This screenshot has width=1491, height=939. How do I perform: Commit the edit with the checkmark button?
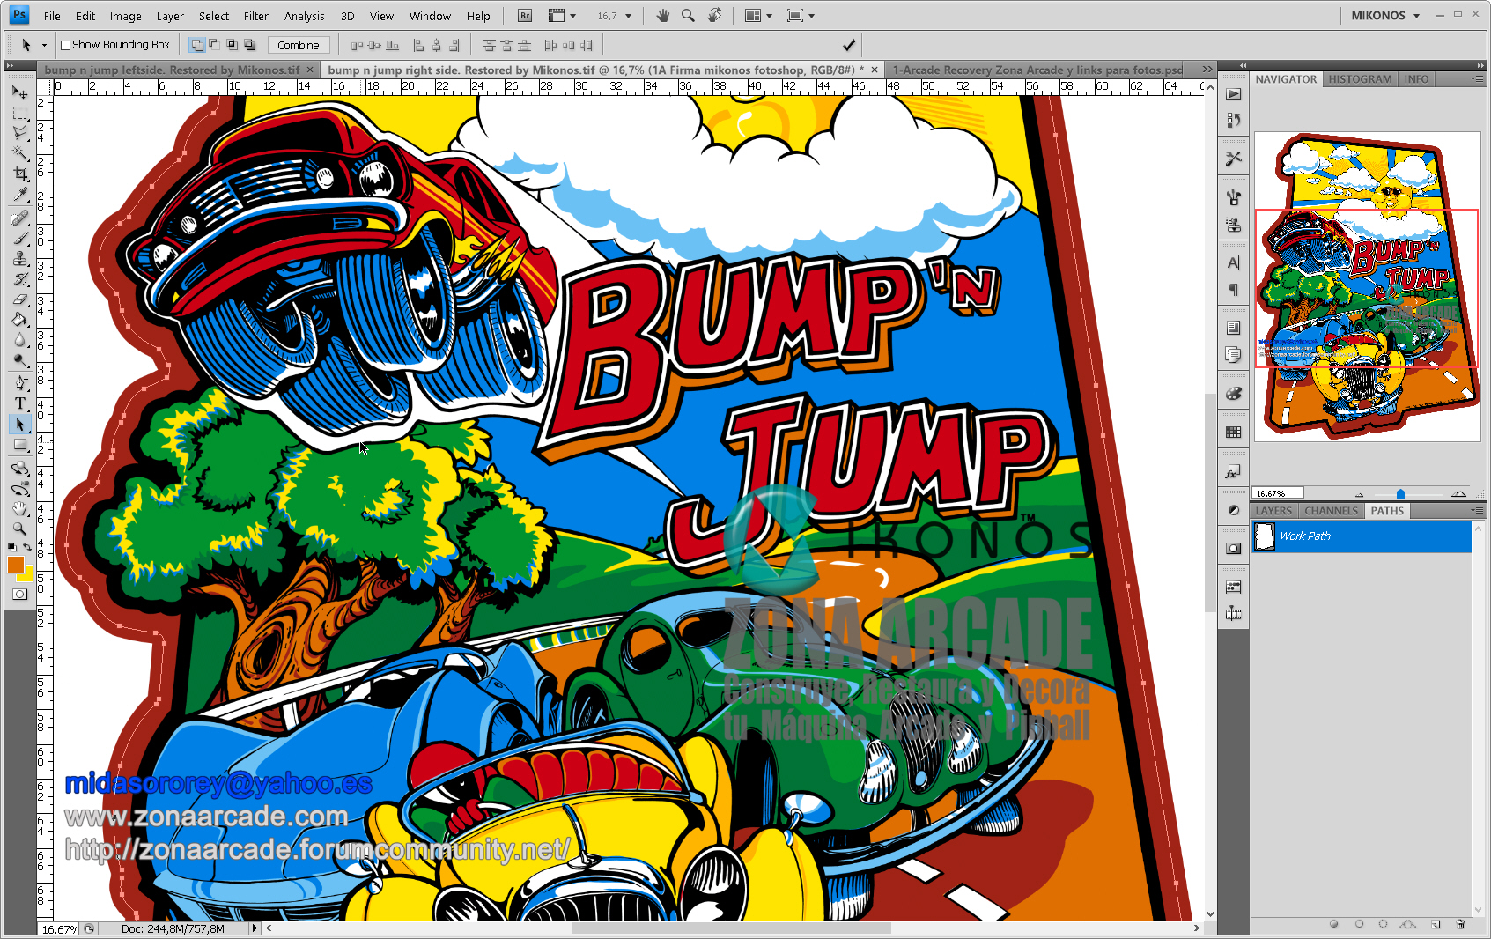click(x=847, y=44)
